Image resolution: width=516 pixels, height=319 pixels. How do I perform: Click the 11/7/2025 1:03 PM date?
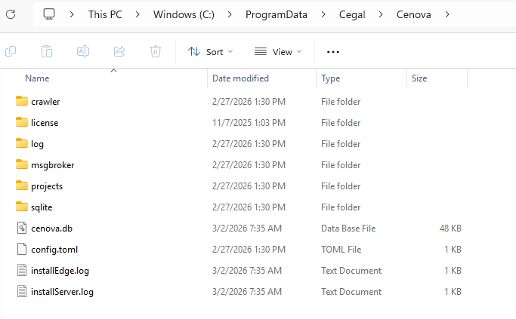249,122
